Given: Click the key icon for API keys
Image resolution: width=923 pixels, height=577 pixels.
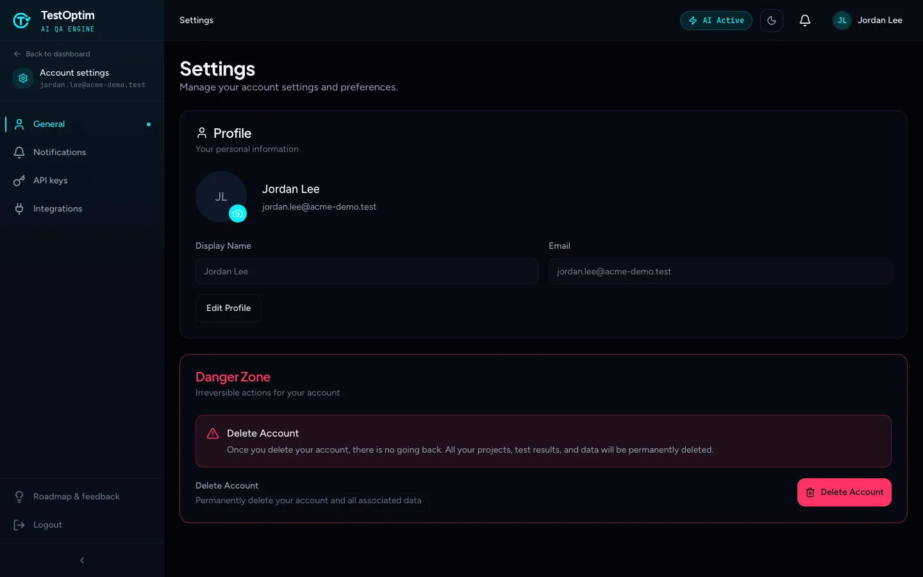Looking at the screenshot, I should (19, 180).
